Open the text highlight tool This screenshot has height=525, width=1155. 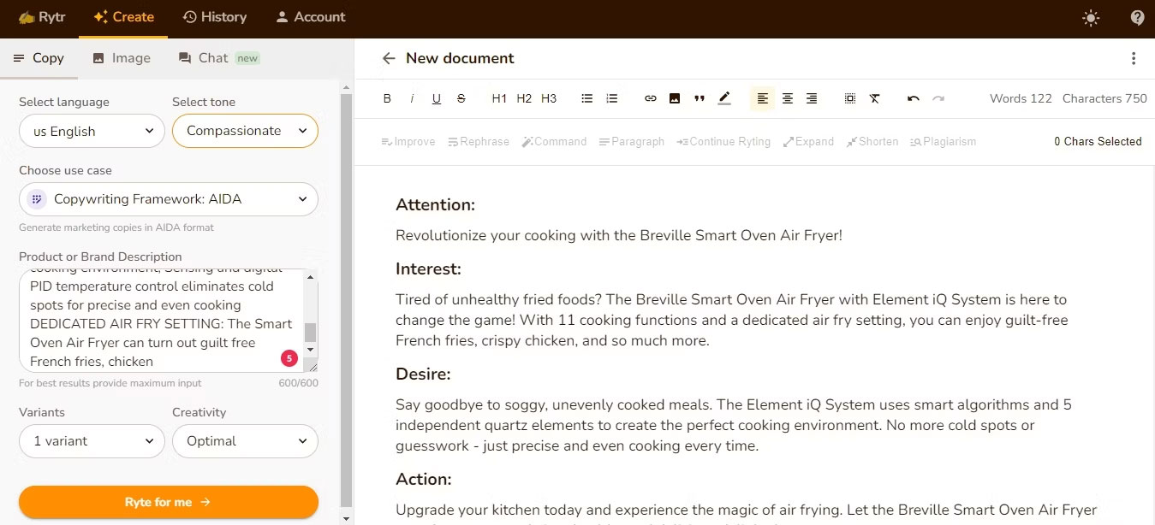point(724,98)
